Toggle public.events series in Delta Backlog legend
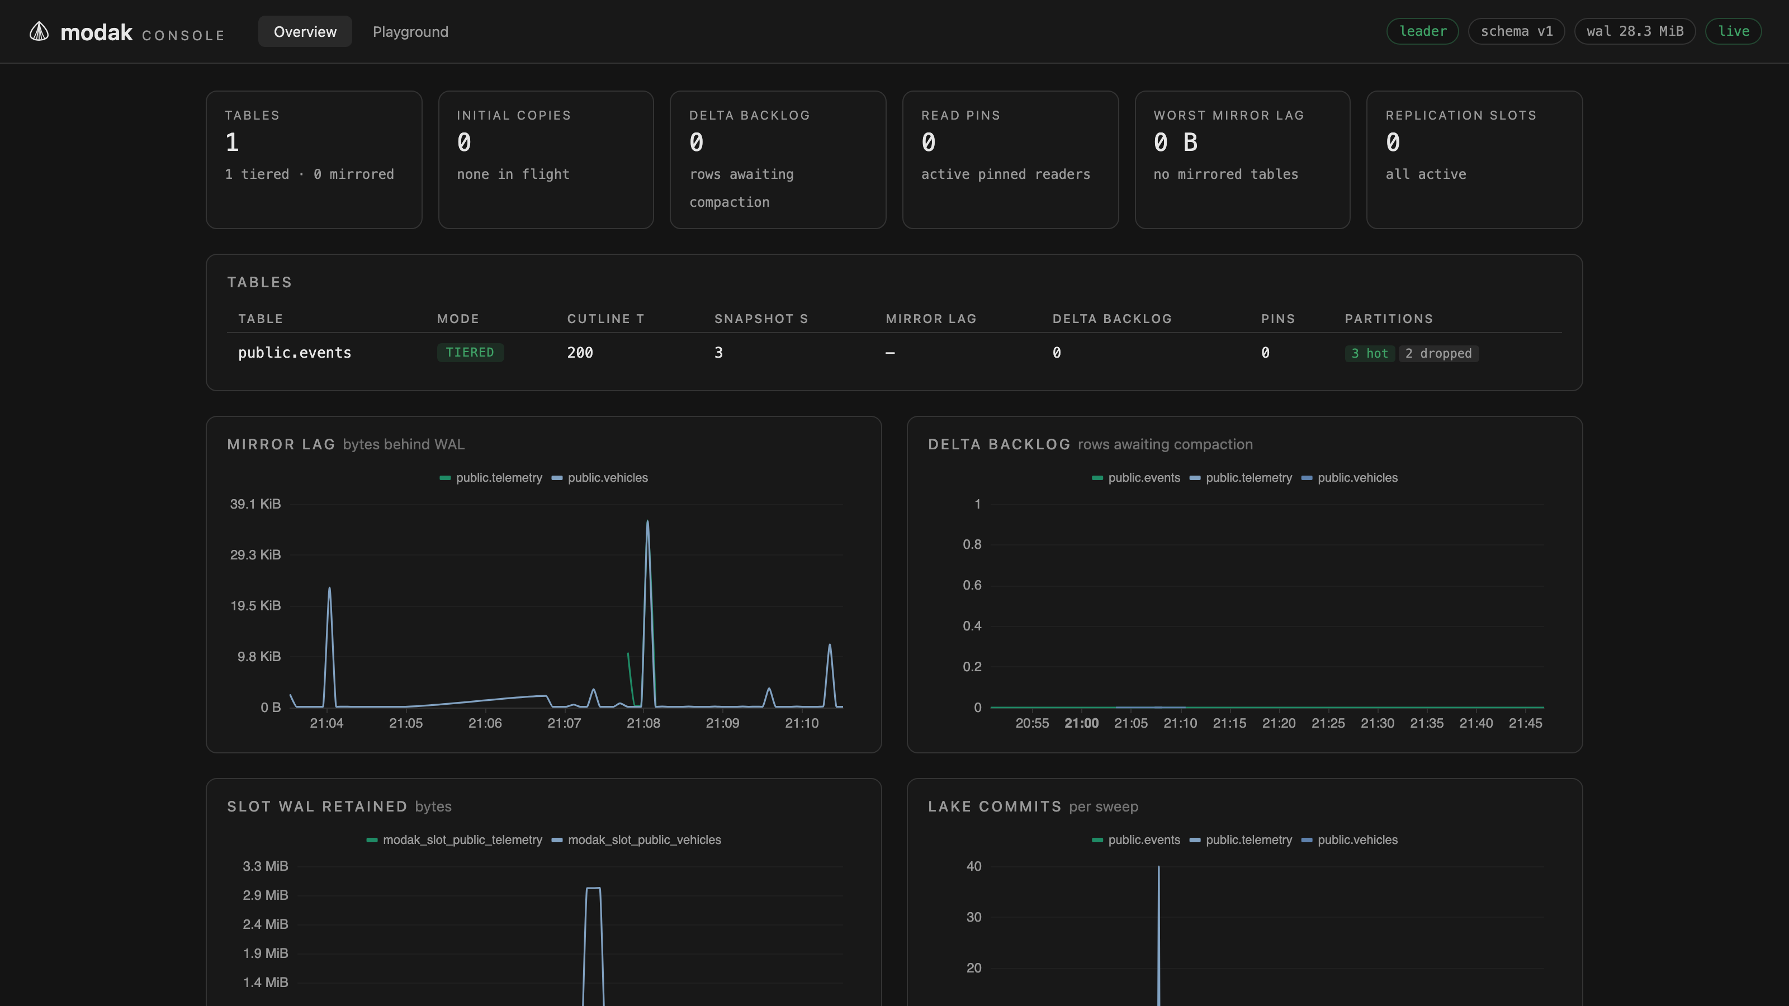1789x1006 pixels. click(x=1136, y=478)
